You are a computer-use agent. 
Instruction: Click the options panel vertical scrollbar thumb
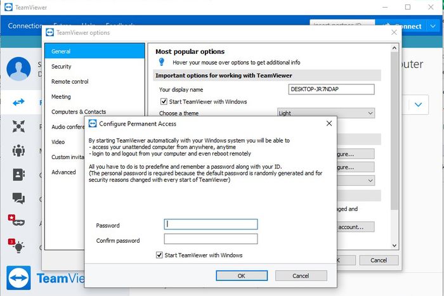pos(394,131)
